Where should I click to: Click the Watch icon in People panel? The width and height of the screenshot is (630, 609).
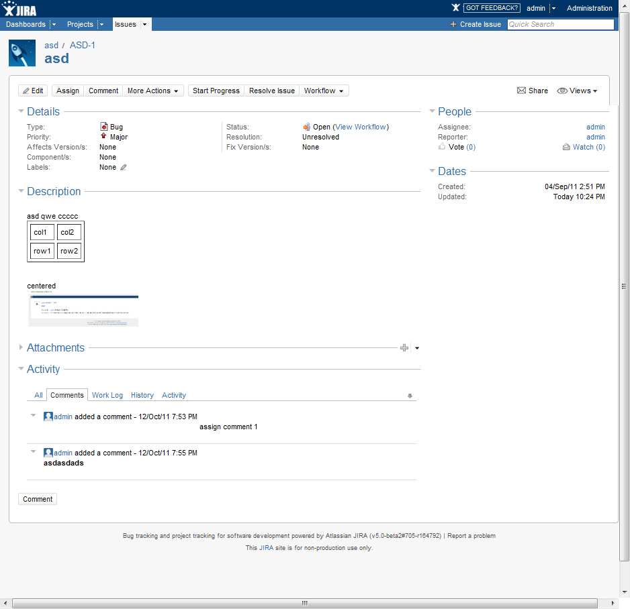566,147
